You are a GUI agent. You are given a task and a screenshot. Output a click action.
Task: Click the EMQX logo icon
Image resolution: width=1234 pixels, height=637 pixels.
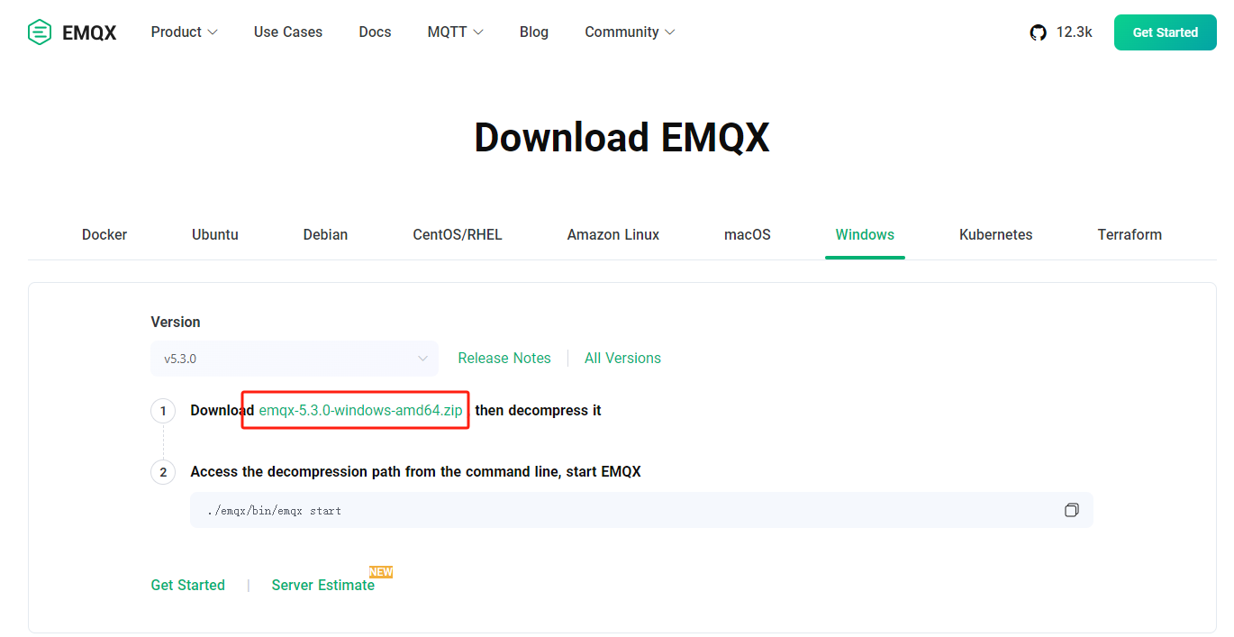(x=40, y=32)
